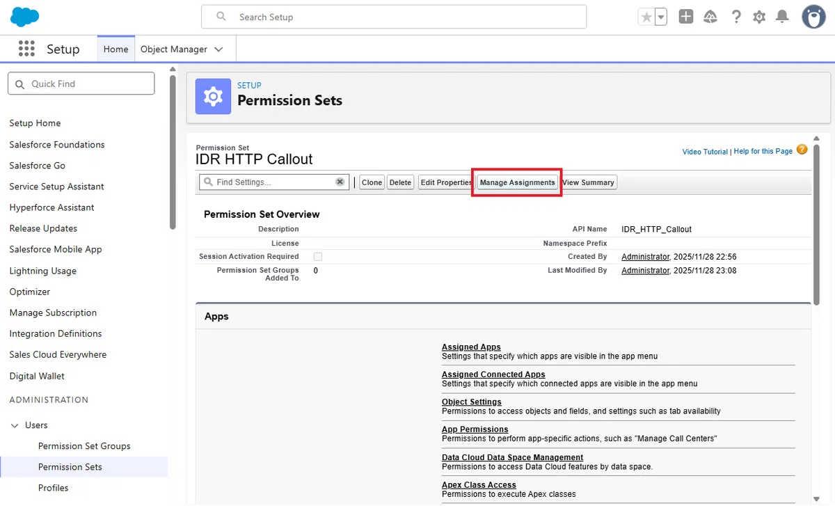Open the Assigned Connected Apps link
Screen dimensions: 835x506
[x=493, y=374]
